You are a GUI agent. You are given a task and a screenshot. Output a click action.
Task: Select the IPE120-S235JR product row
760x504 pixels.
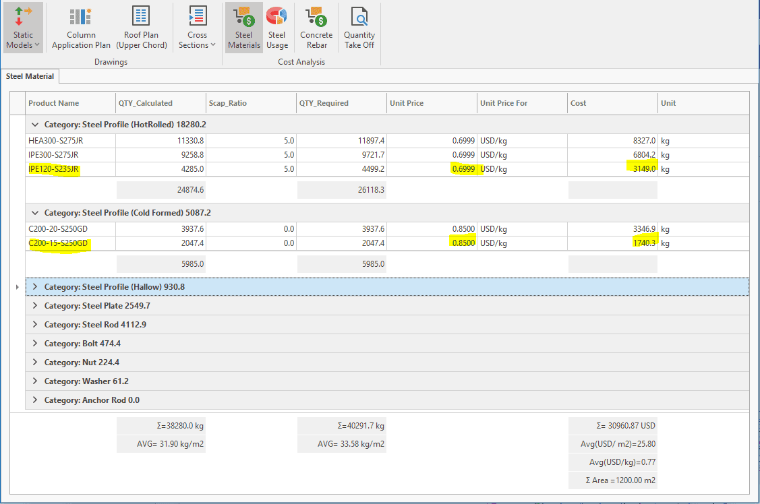pos(54,169)
